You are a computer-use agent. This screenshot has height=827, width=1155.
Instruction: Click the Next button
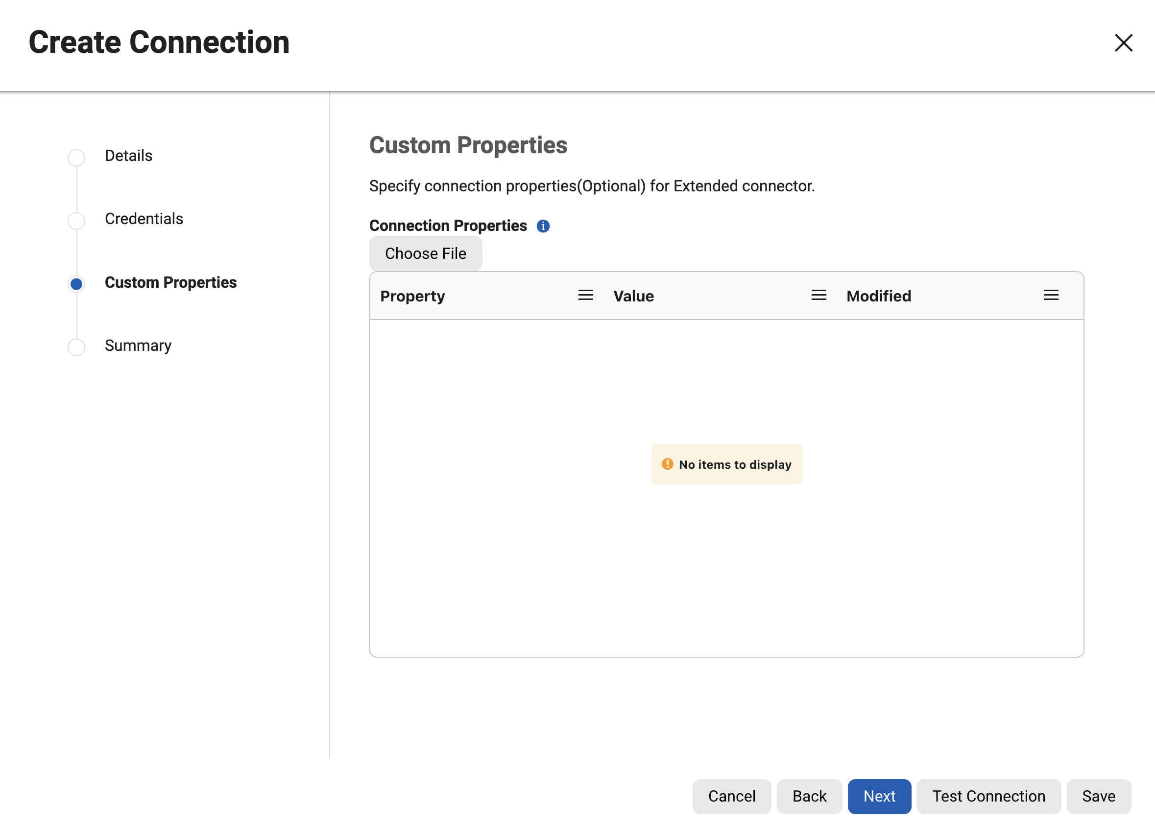click(879, 796)
